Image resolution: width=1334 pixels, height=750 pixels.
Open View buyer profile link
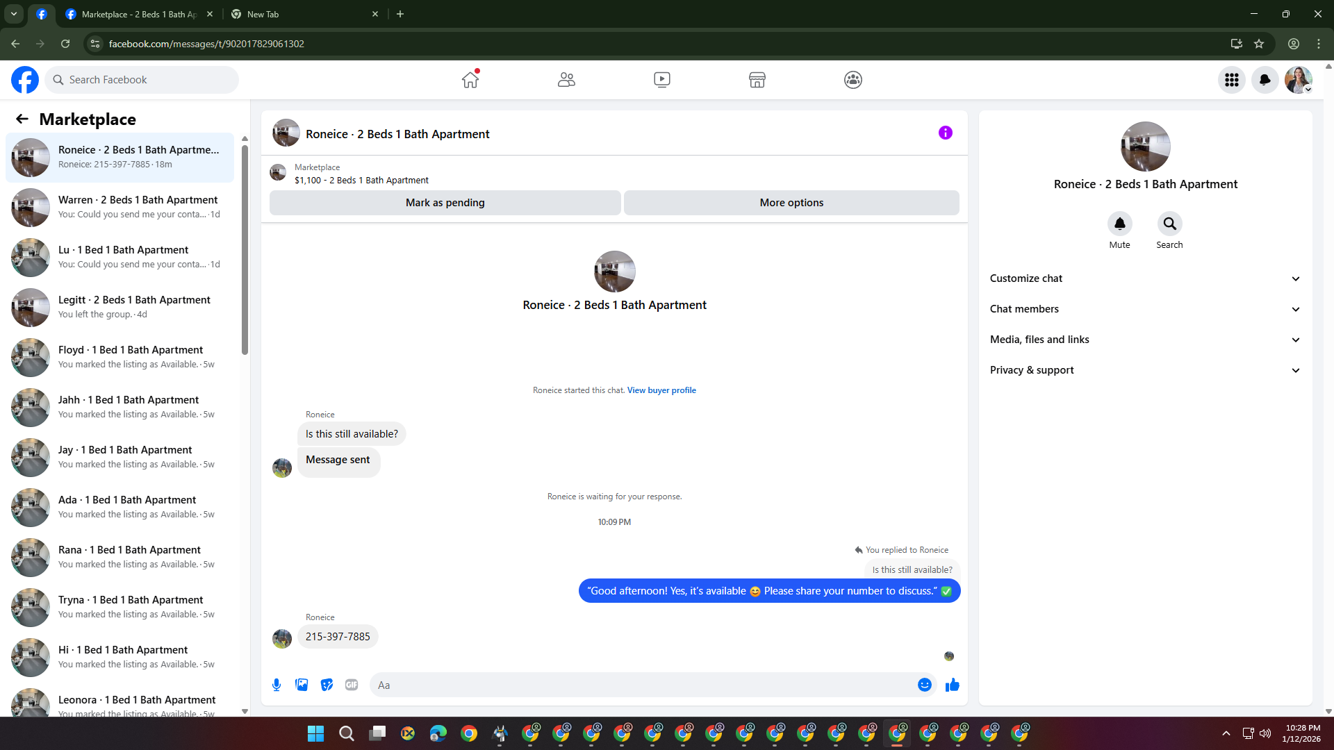click(661, 390)
